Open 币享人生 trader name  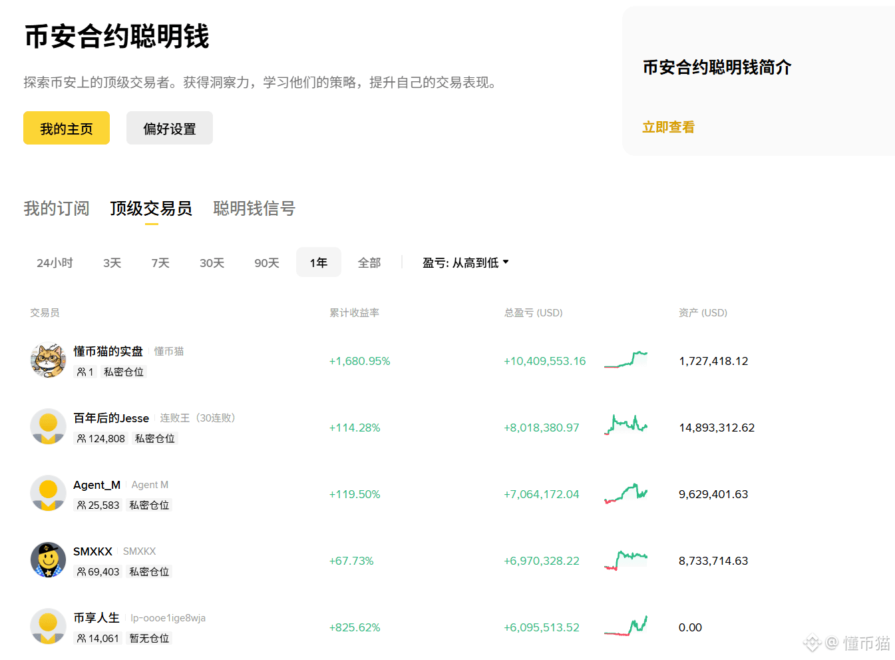click(x=96, y=618)
